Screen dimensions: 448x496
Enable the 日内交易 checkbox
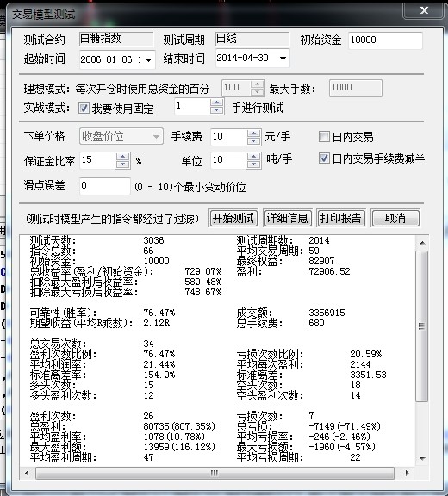[324, 137]
